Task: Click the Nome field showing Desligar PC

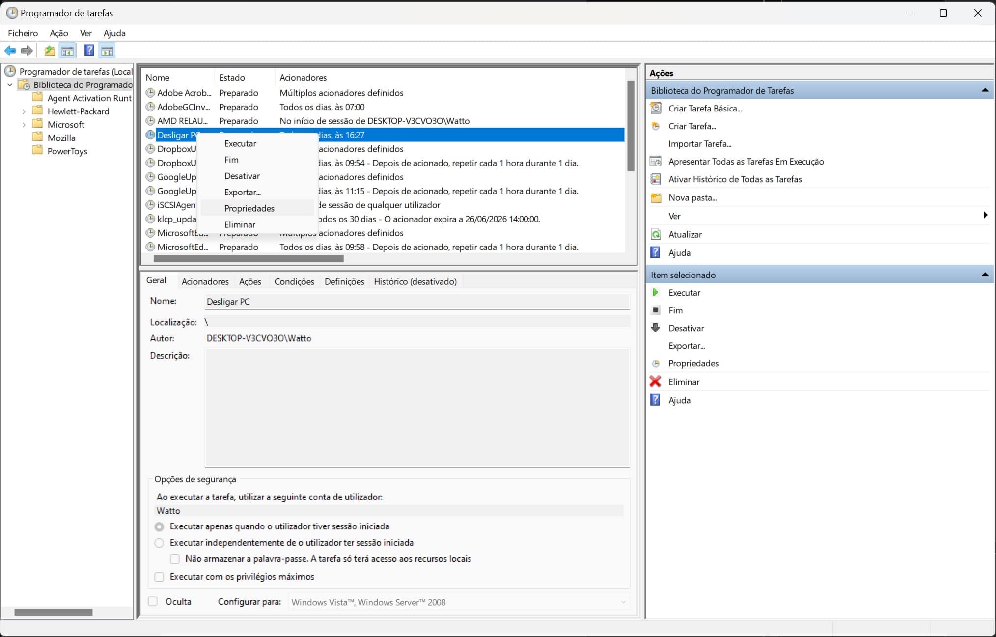Action: [x=416, y=302]
